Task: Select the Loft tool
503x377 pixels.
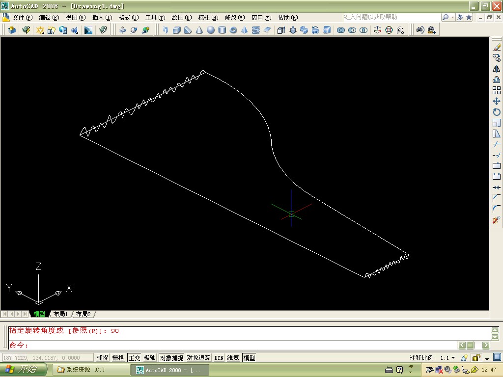Action: point(327,30)
